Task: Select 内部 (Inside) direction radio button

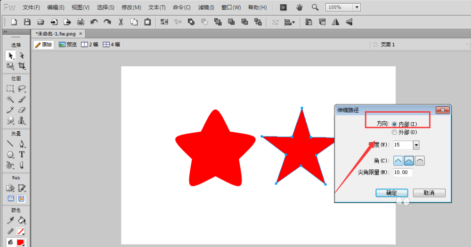Action: pyautogui.click(x=395, y=124)
